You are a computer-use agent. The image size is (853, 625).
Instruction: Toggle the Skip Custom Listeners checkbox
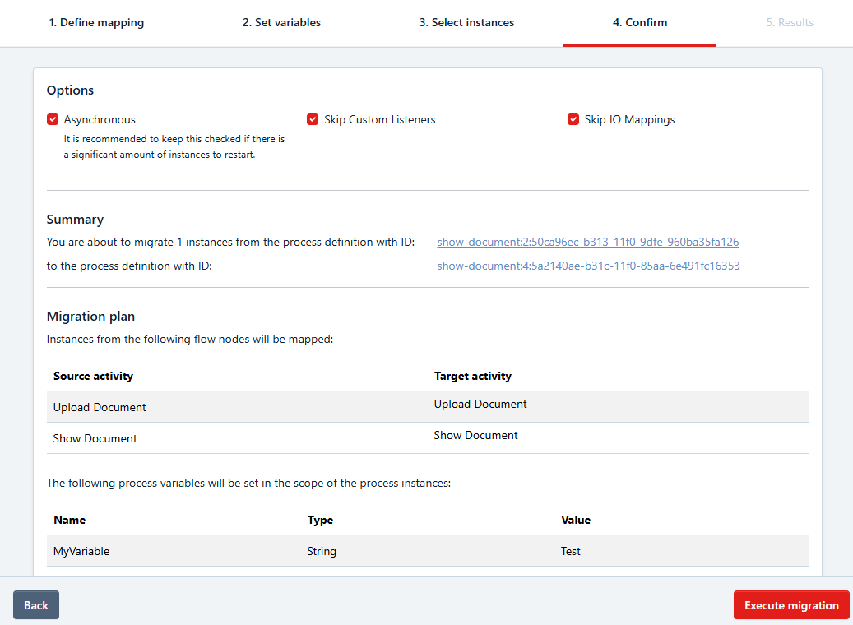313,120
